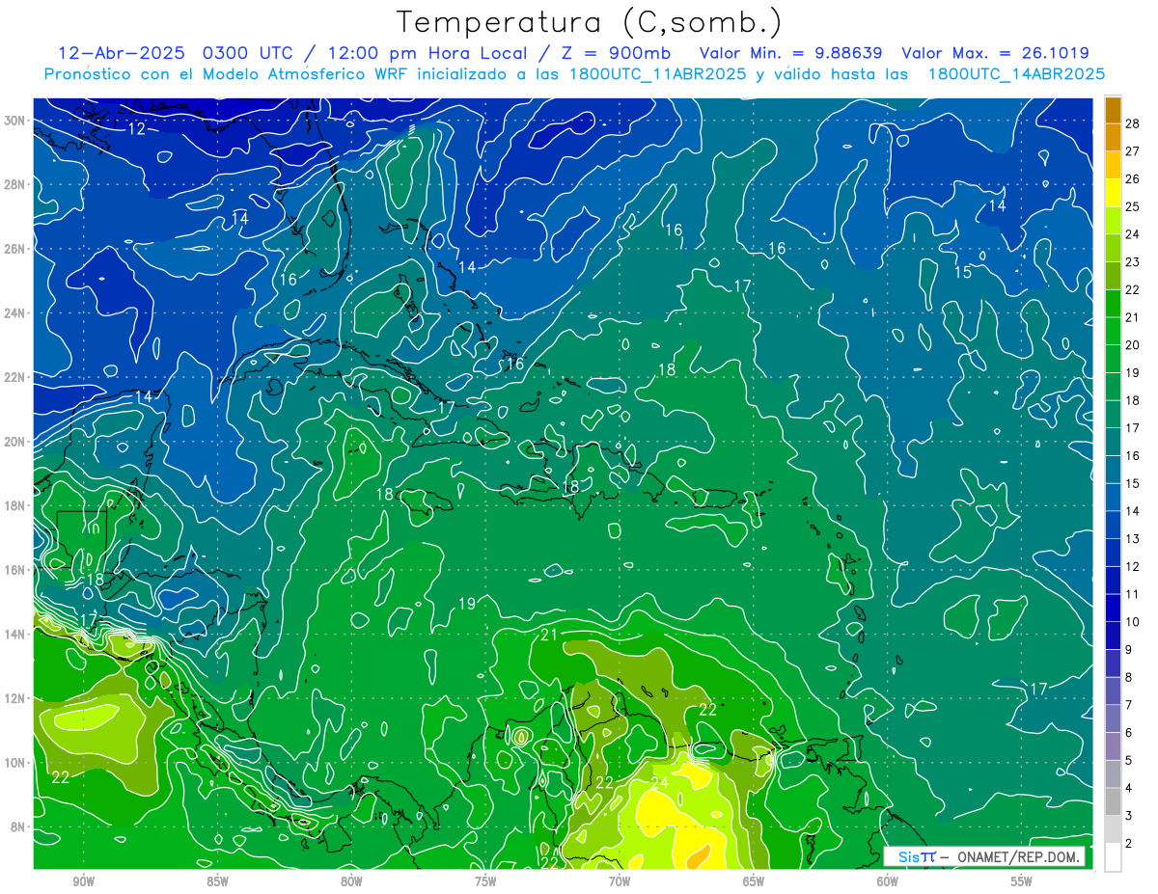Image resolution: width=1158 pixels, height=894 pixels.
Task: Click the legend value 9
Action: (1129, 649)
